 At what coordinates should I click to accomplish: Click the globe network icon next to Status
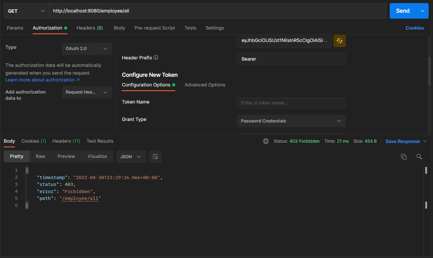point(266,141)
